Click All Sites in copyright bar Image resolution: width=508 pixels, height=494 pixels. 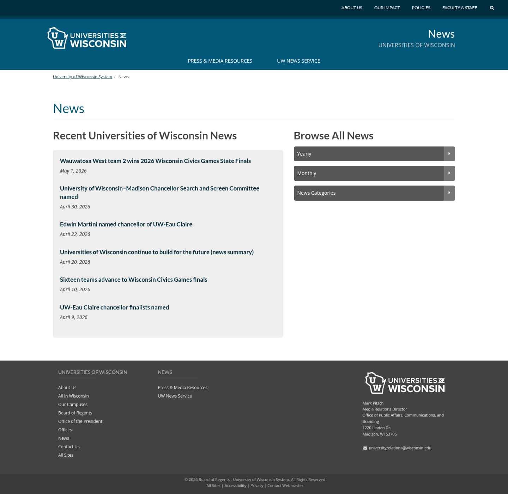213,486
